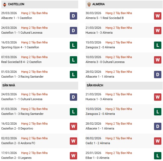Click win badge for Almeria 3 - 0 Cultural Leonesa

click(158, 60)
